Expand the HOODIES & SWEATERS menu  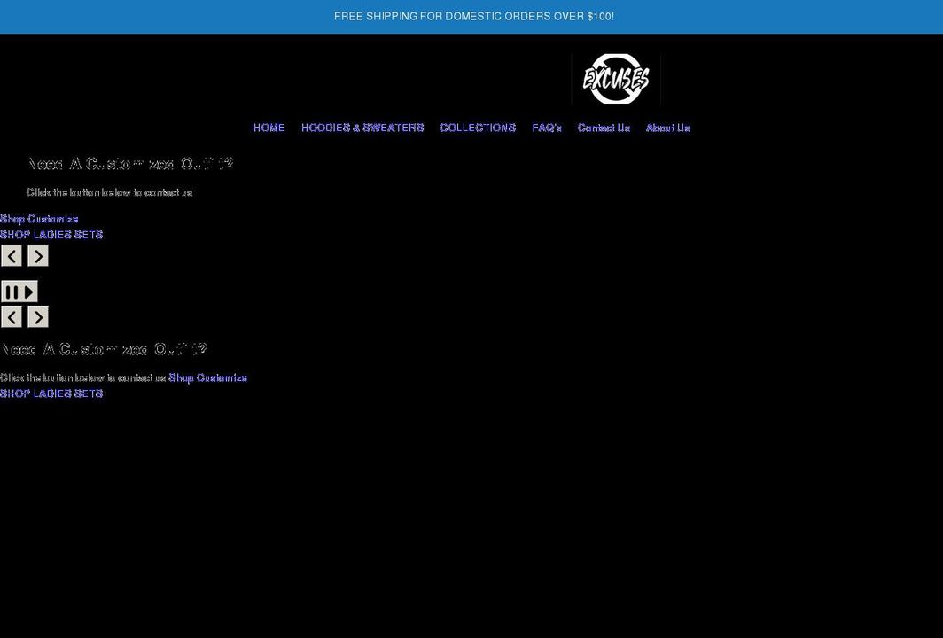click(362, 128)
